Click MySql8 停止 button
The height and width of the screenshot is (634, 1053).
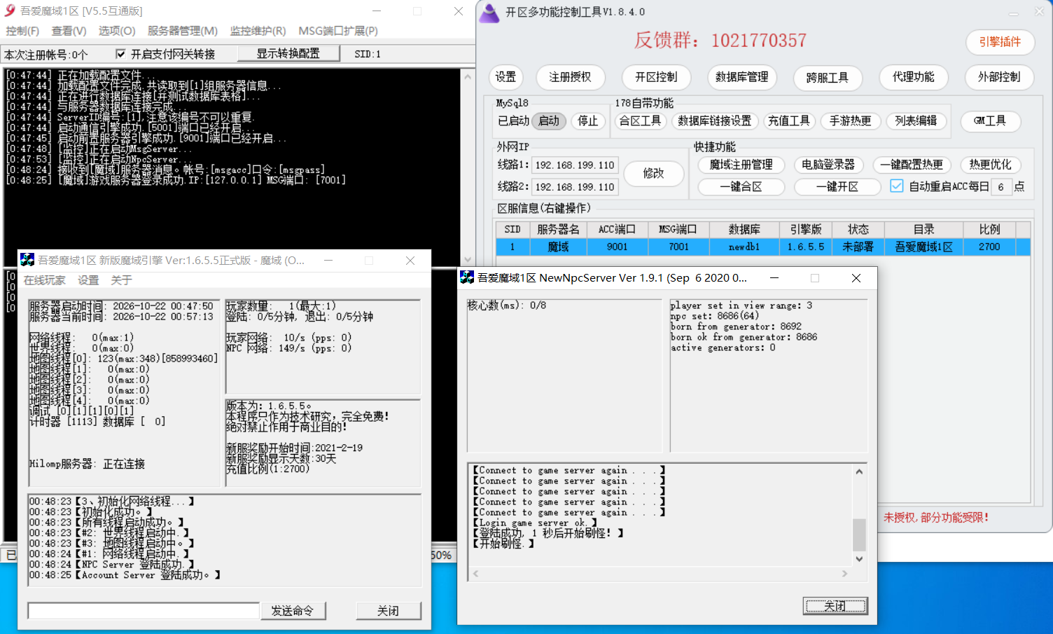pos(588,121)
